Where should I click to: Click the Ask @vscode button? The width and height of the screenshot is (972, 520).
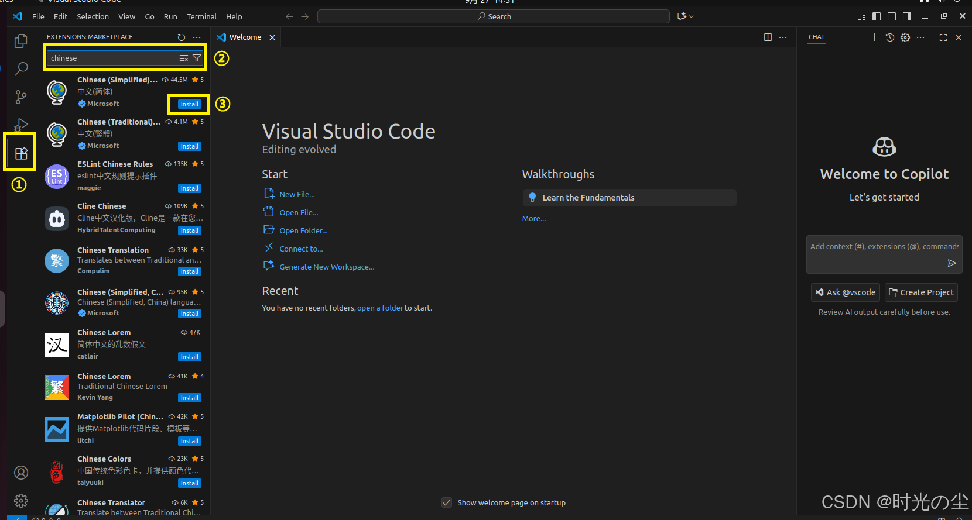point(845,292)
